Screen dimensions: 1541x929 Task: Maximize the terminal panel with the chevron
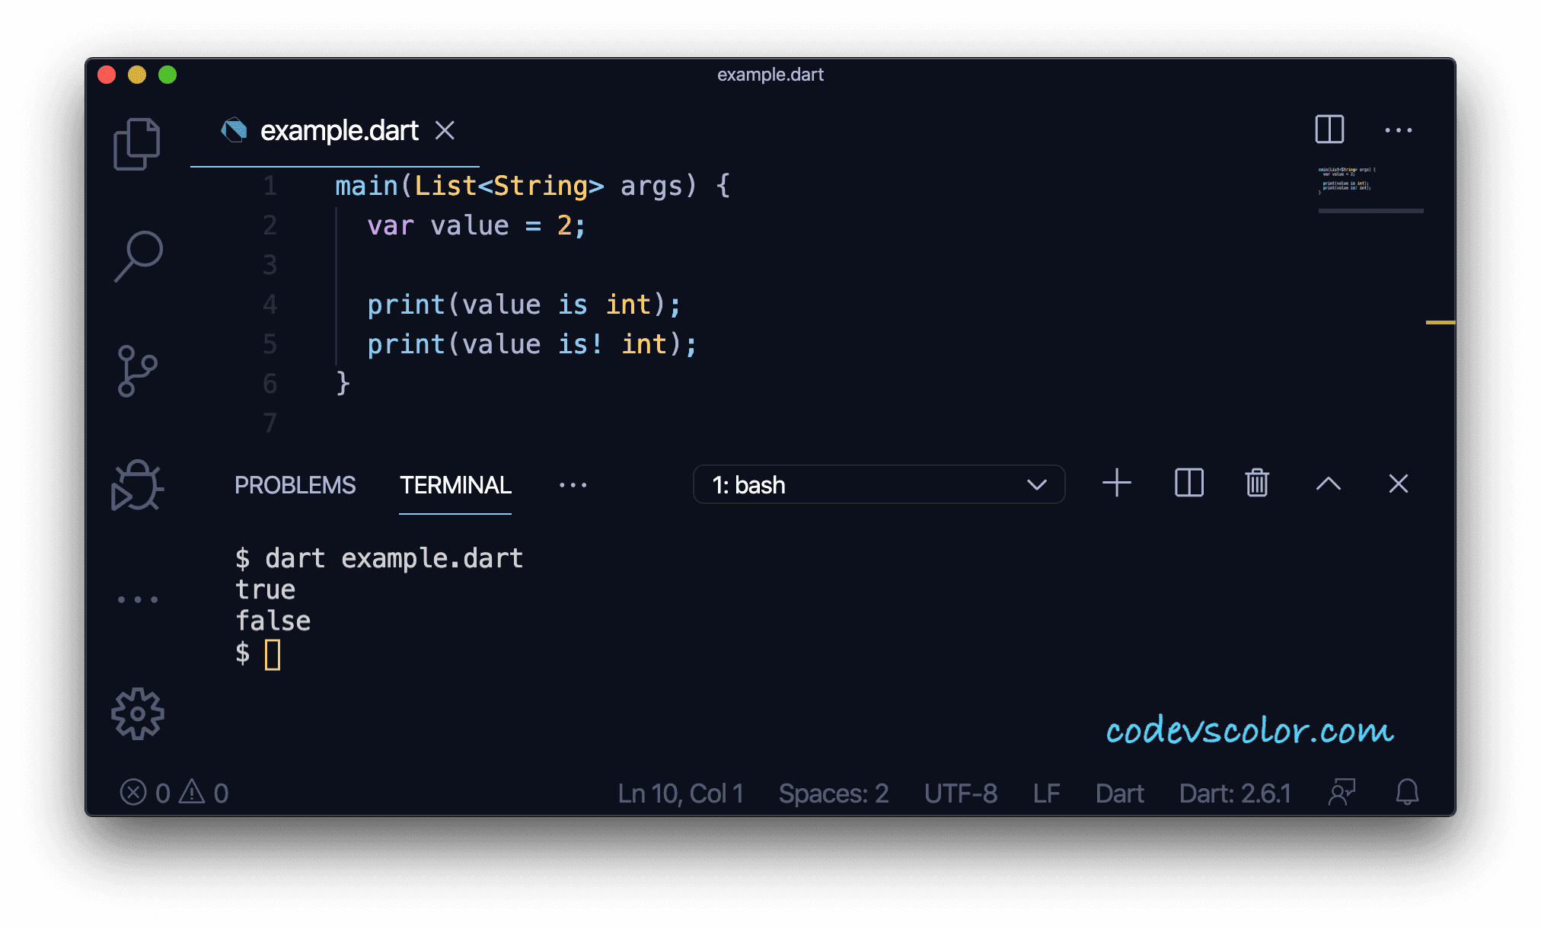point(1329,484)
